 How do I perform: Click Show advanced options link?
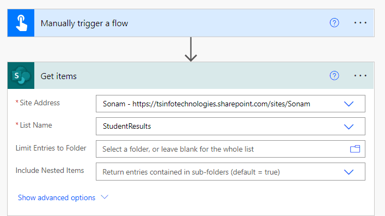tap(57, 197)
